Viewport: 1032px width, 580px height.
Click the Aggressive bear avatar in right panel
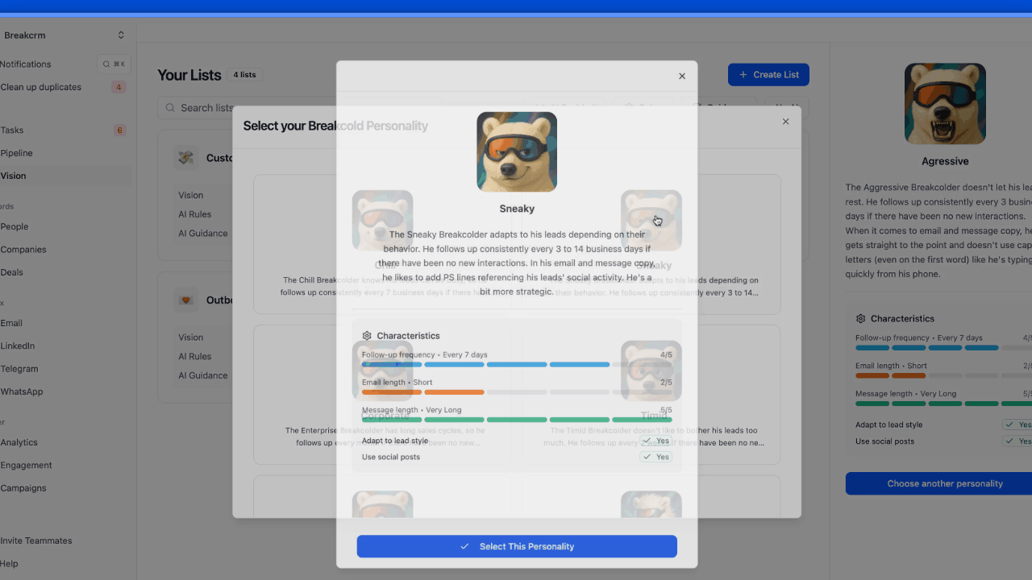[945, 104]
